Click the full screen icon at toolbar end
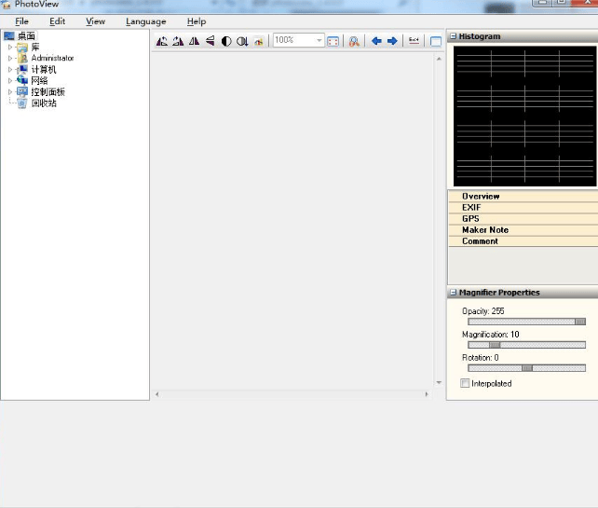 (435, 41)
